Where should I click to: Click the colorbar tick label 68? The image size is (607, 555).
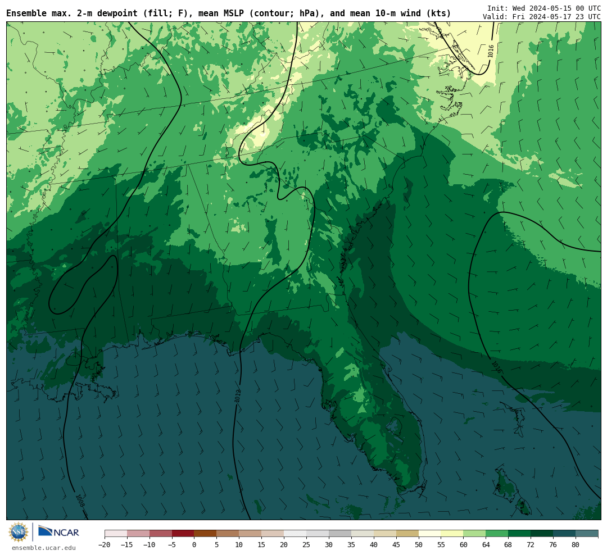tap(508, 544)
